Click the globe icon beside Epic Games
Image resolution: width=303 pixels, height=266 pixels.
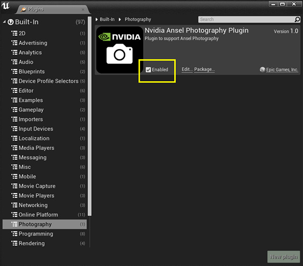[x=262, y=70]
